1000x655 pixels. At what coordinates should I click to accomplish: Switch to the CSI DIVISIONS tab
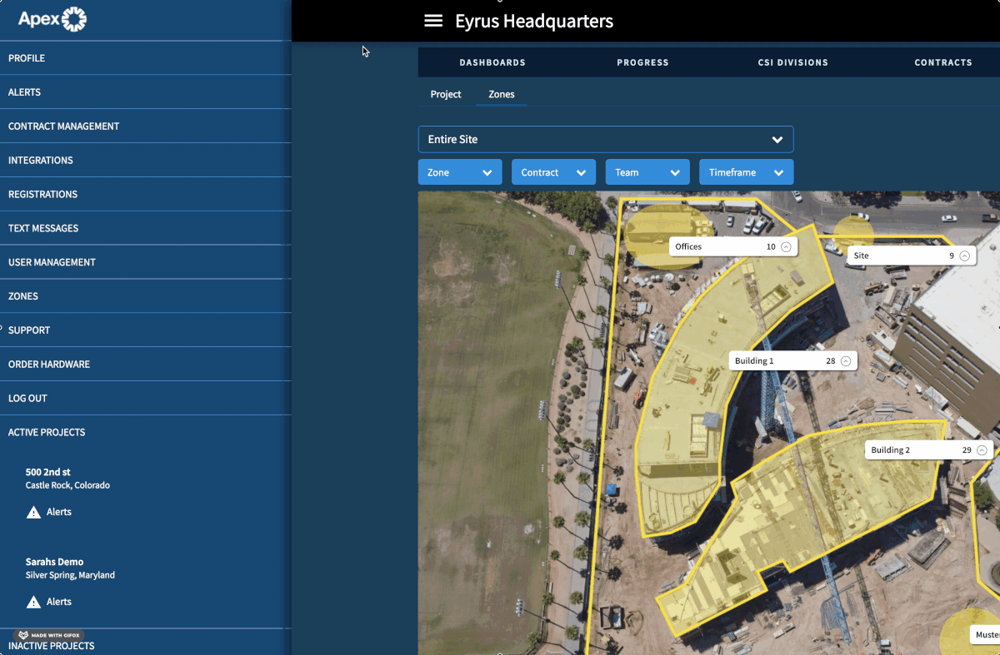point(792,62)
